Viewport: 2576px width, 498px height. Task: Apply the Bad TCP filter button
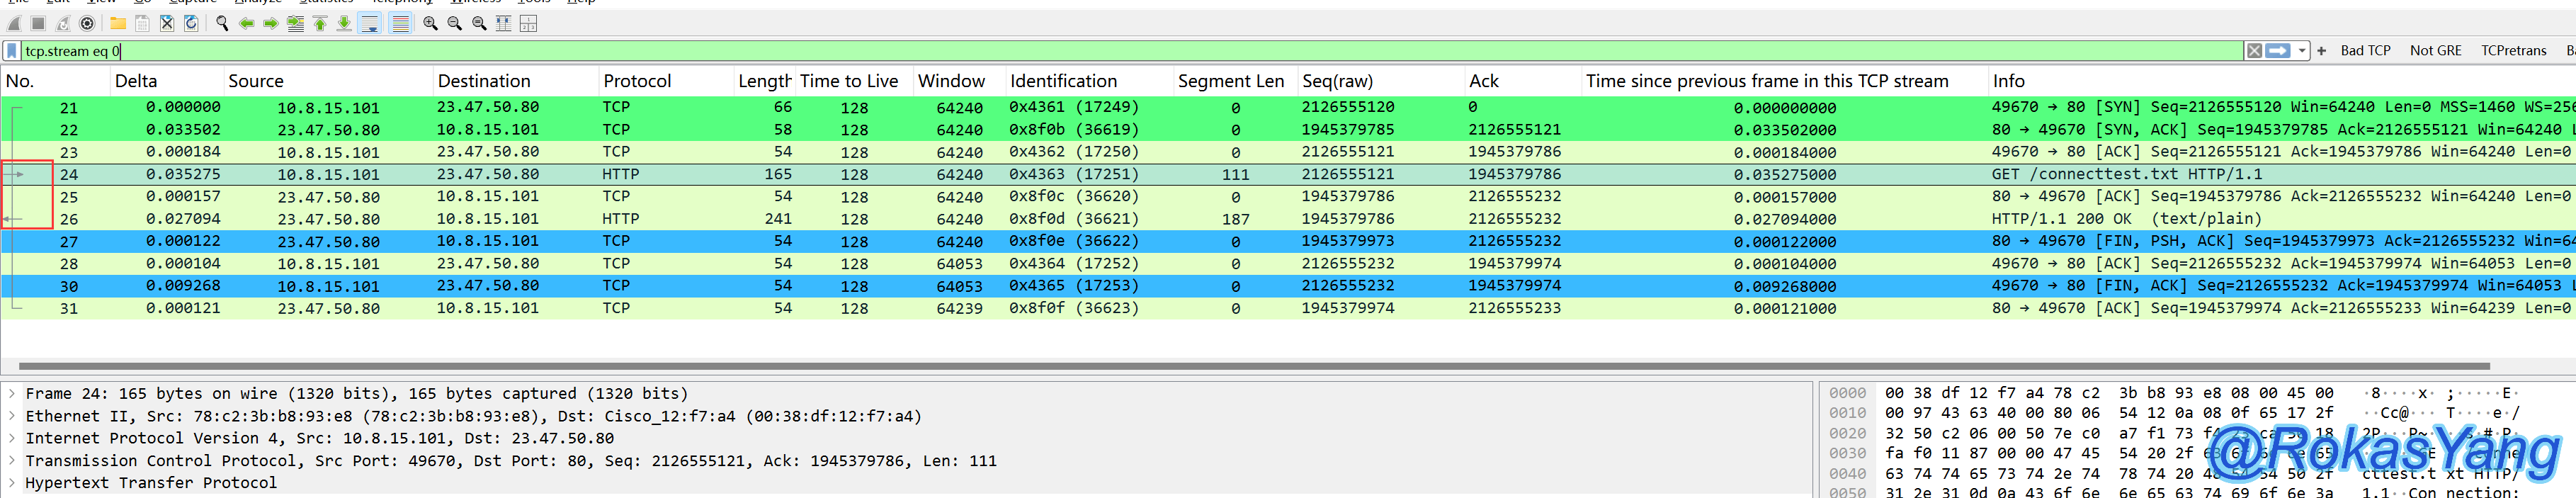pos(2365,51)
